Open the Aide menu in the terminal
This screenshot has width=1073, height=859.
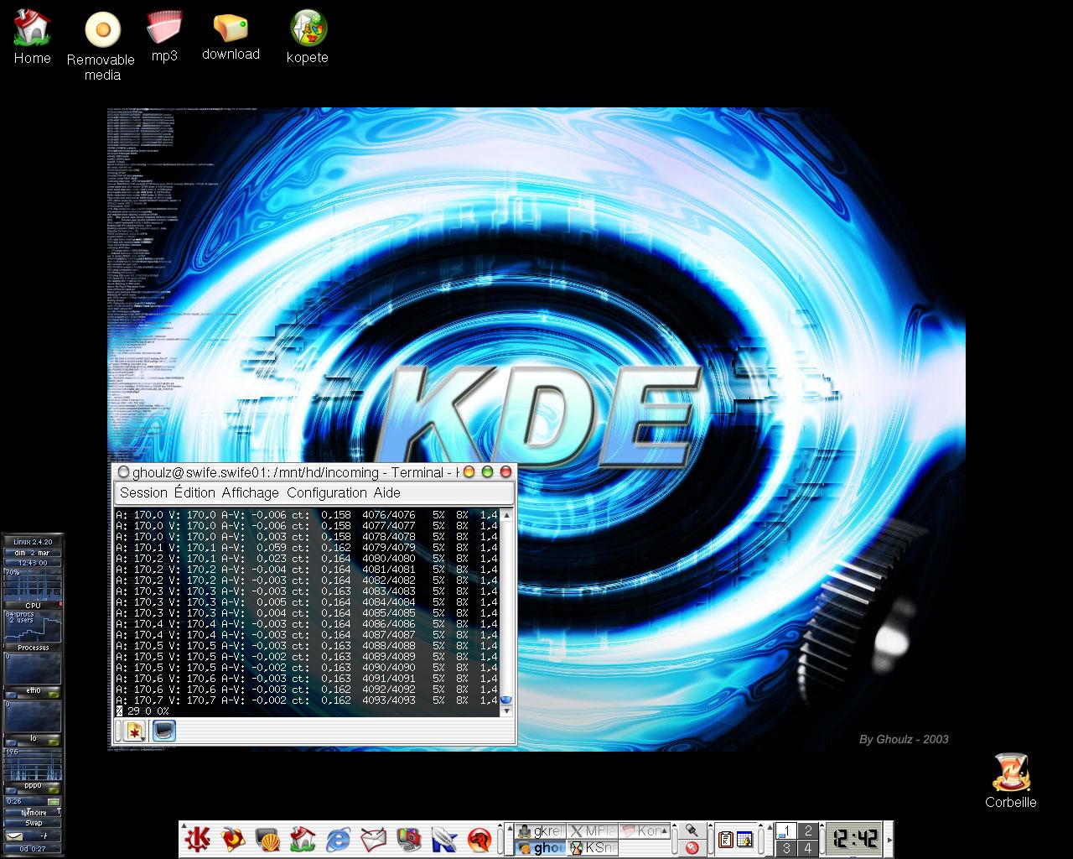[386, 492]
